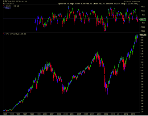This screenshot has height=116, width=148.
Task: Click the Chg change label in header
Action: pyautogui.click(x=123, y=4)
